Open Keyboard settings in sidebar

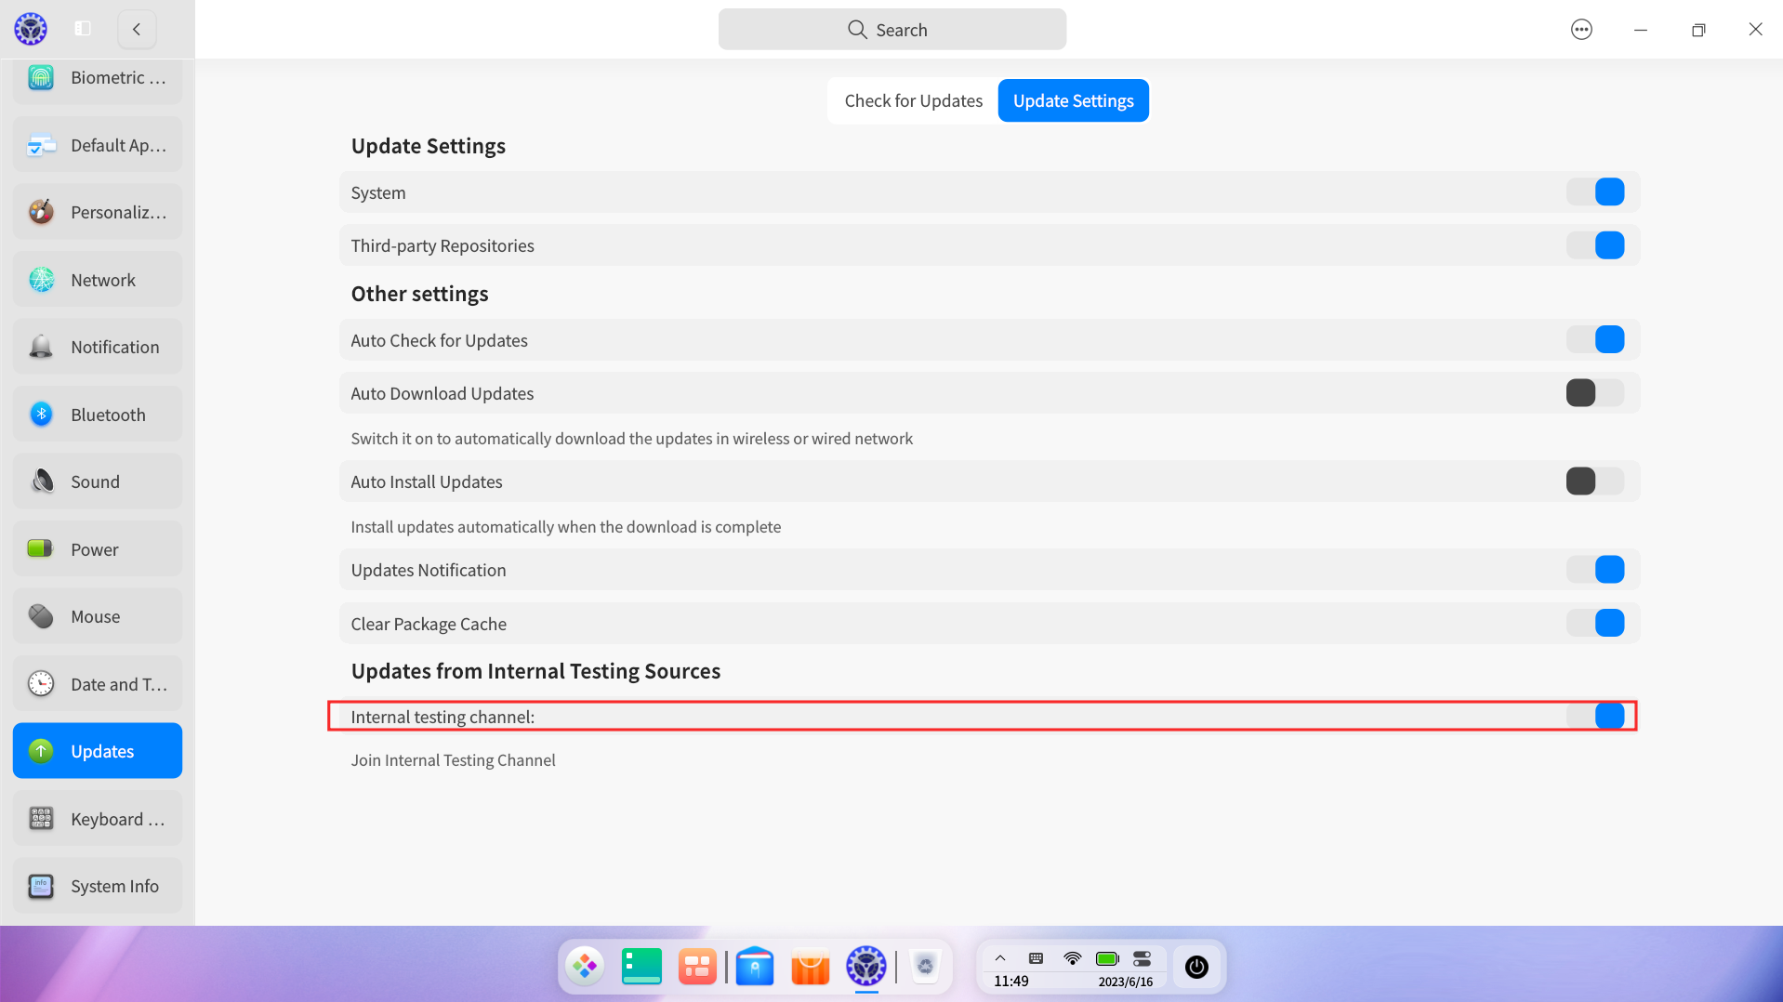click(98, 819)
